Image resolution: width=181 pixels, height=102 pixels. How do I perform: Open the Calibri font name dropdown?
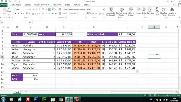pos(28,10)
